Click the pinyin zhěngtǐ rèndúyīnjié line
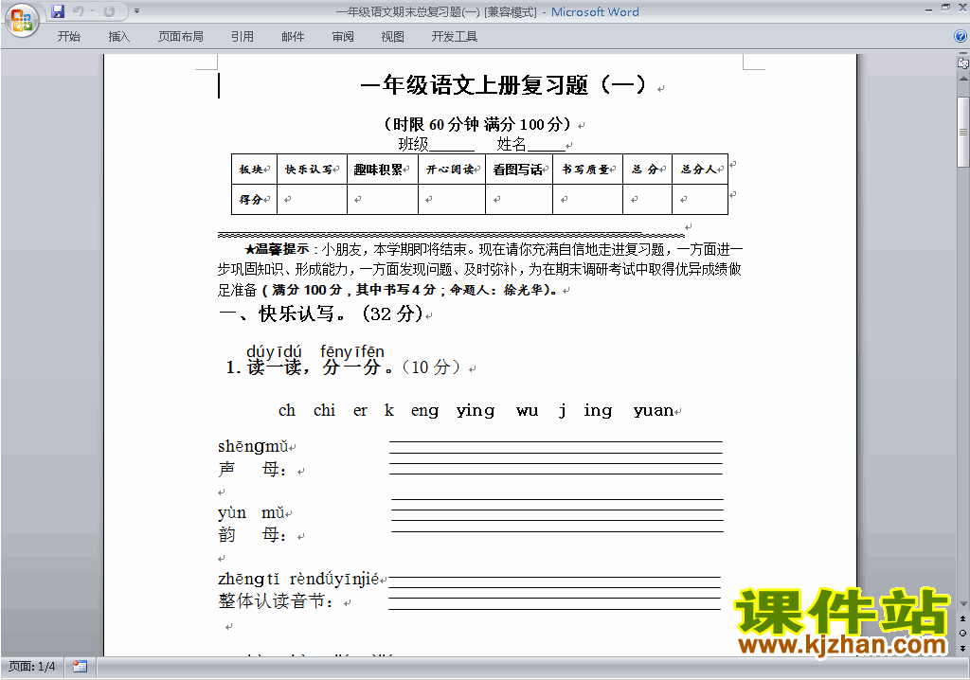 [x=298, y=579]
